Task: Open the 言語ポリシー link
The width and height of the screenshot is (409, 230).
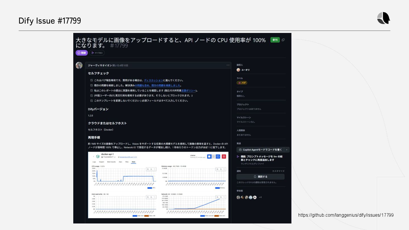Action: [x=189, y=91]
